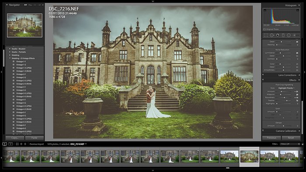Screen dimensions: 306x172
Task: Apply the Vintage-6-2 preset
Action: pos(21,128)
